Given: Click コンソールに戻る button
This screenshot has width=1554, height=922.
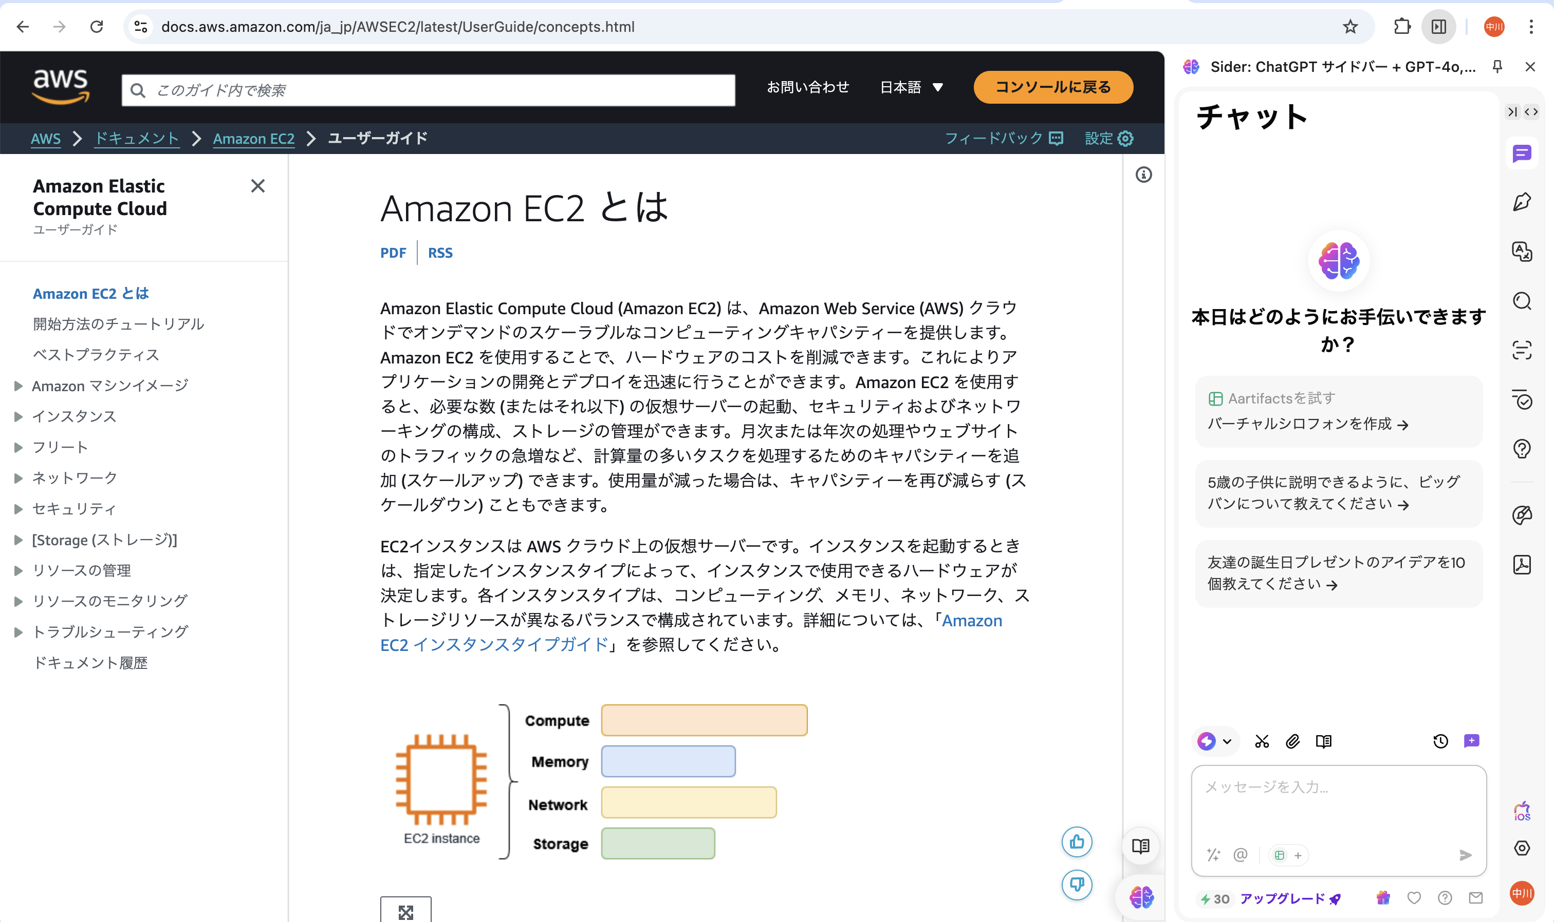Looking at the screenshot, I should click(x=1053, y=87).
